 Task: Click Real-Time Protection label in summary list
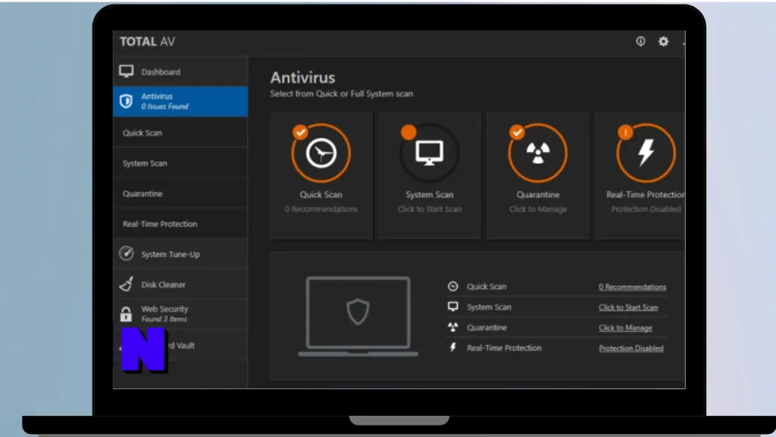(504, 347)
